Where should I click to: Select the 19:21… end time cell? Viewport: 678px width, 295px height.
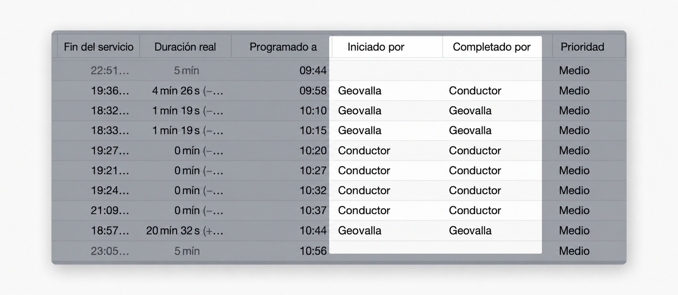(x=110, y=170)
